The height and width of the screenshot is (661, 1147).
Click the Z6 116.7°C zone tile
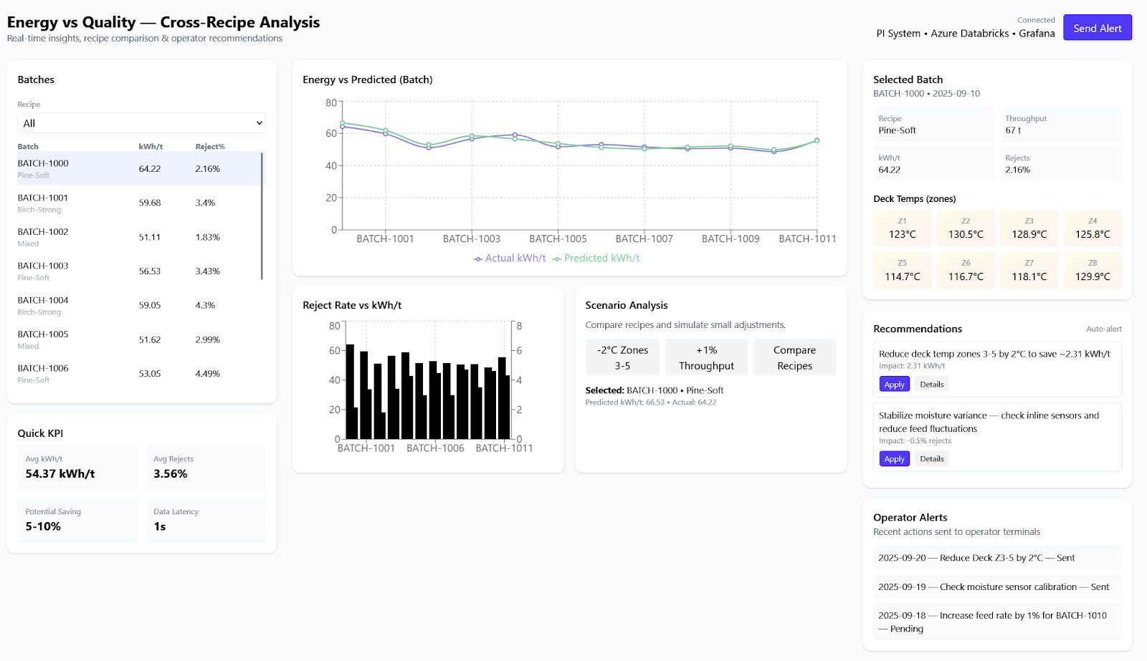966,270
